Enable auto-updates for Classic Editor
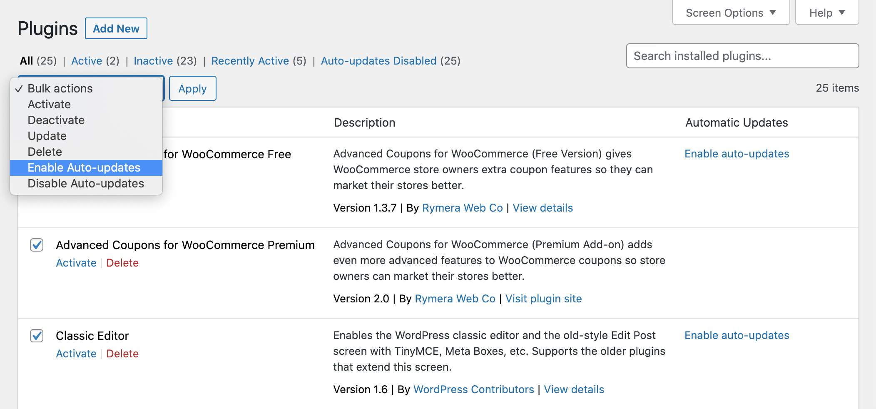 pos(737,335)
